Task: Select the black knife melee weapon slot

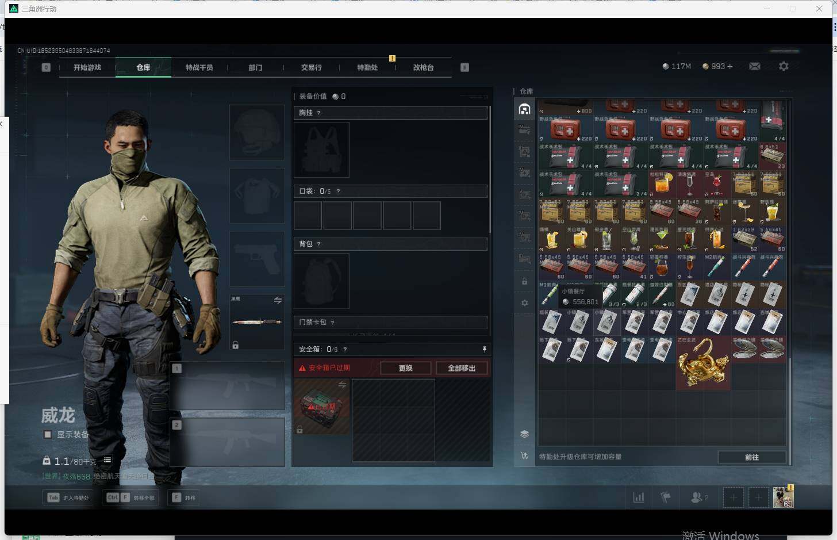Action: click(x=257, y=322)
